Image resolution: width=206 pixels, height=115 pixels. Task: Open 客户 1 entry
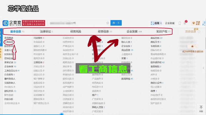[95, 95]
